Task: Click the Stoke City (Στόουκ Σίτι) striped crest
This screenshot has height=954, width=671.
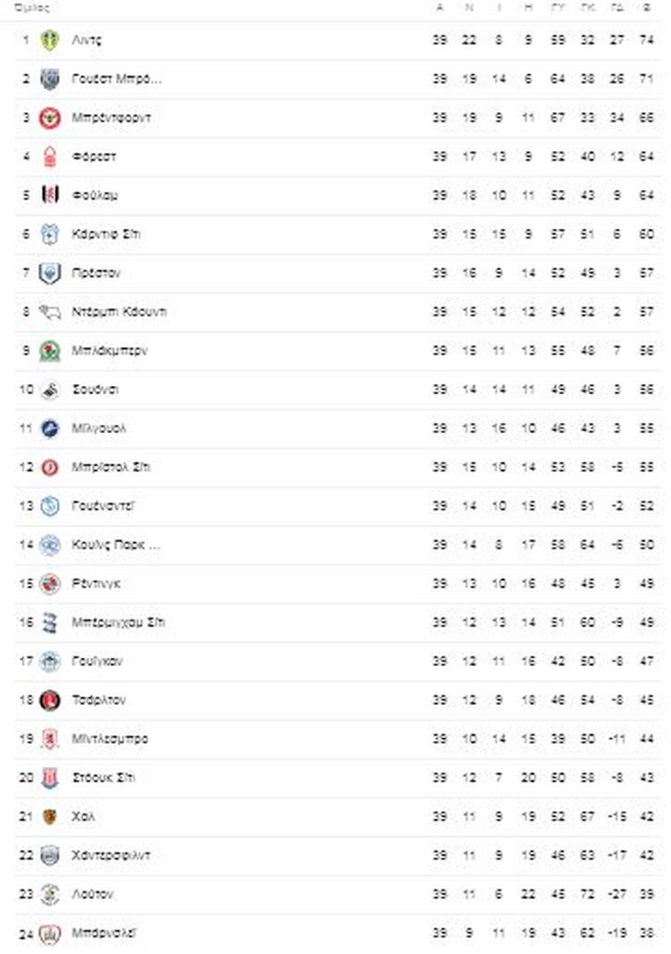Action: pyautogui.click(x=50, y=777)
